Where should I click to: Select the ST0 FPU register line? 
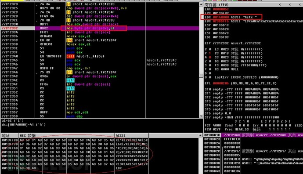(x=242, y=89)
